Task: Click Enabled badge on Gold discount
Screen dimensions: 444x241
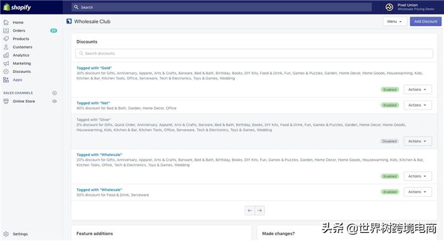Action: click(390, 89)
